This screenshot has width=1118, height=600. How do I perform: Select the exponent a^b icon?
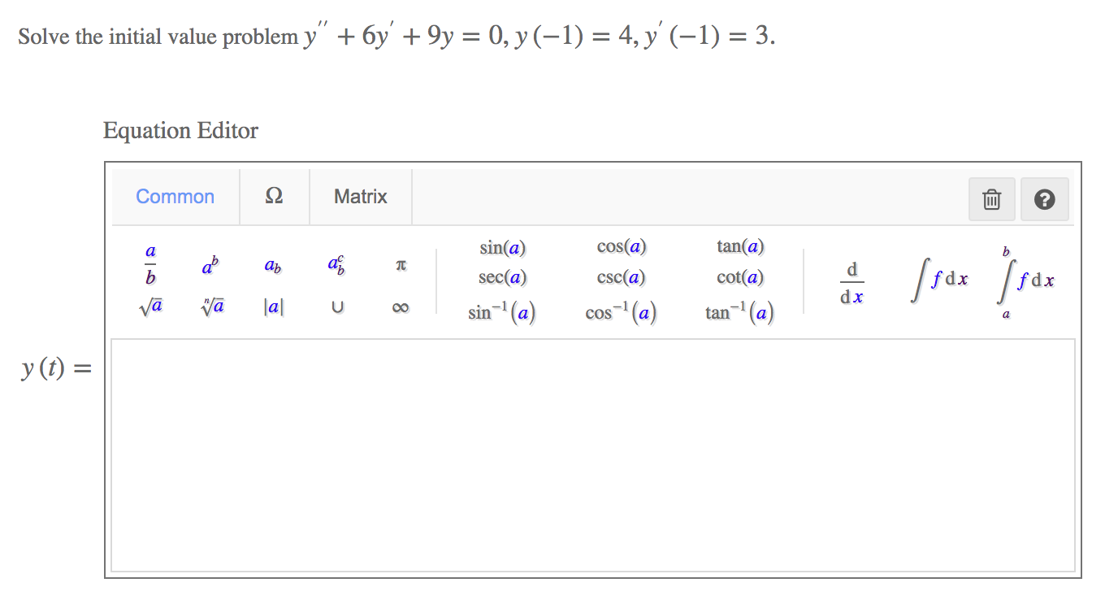(x=210, y=264)
